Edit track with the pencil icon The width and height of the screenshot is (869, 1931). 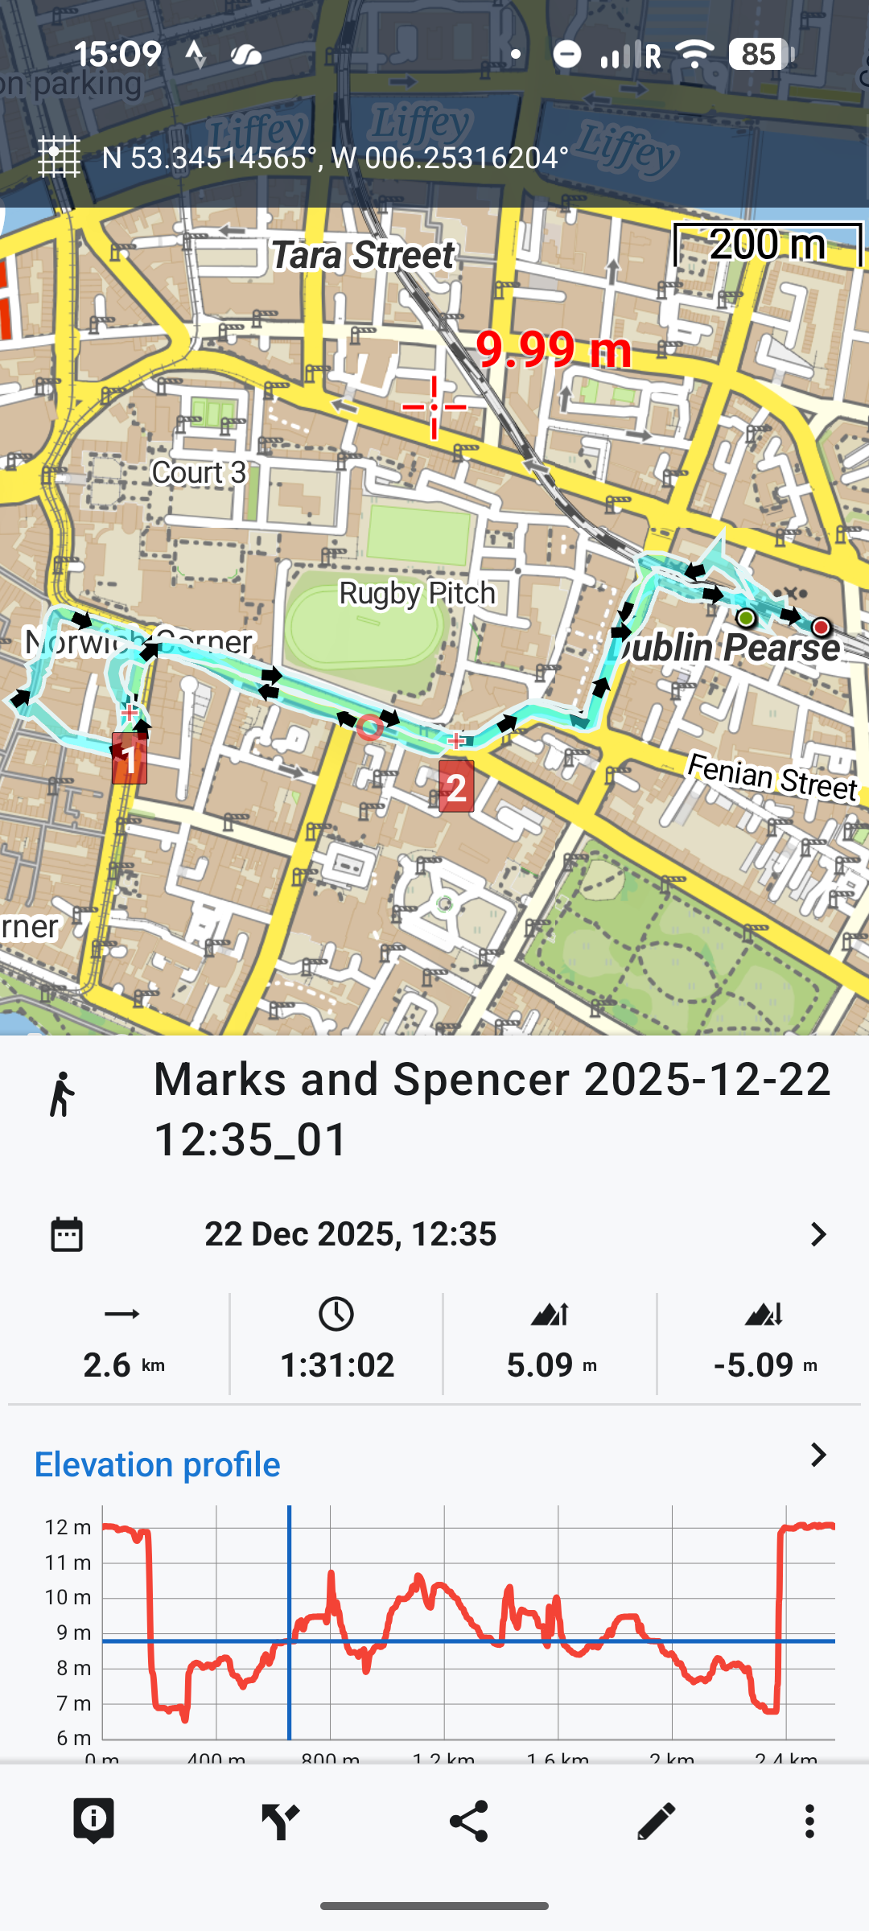pos(656,1821)
